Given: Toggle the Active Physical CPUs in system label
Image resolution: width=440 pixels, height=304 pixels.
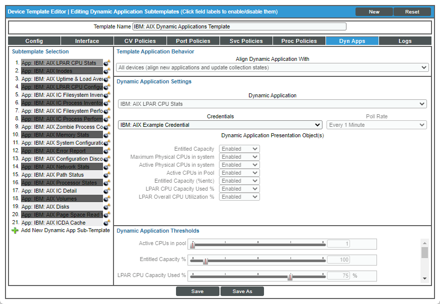Looking at the screenshot, I should [x=176, y=165].
